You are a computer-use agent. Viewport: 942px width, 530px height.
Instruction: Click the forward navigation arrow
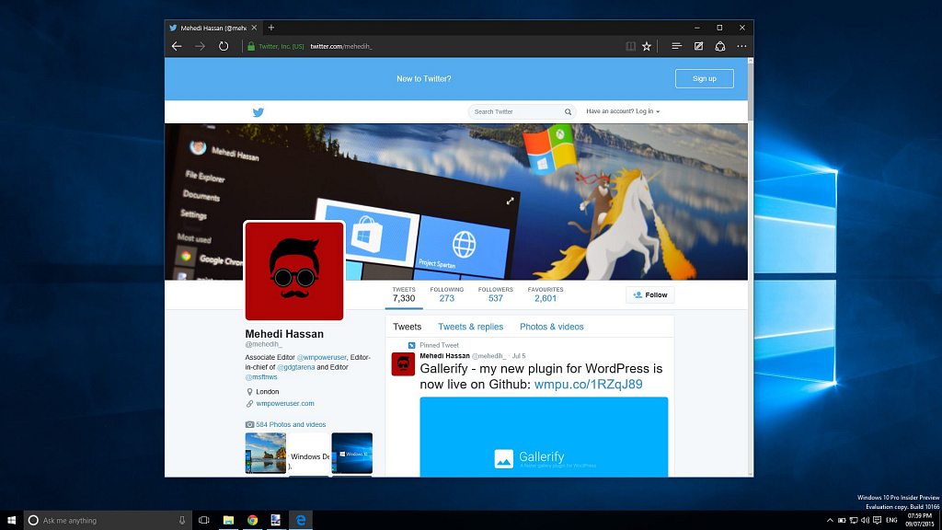200,46
